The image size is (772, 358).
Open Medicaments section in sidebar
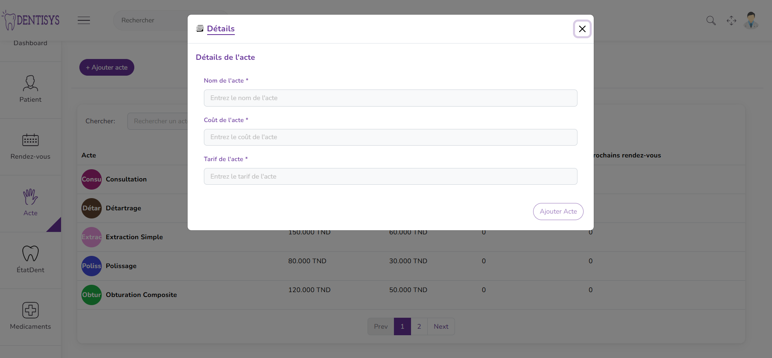click(x=31, y=311)
